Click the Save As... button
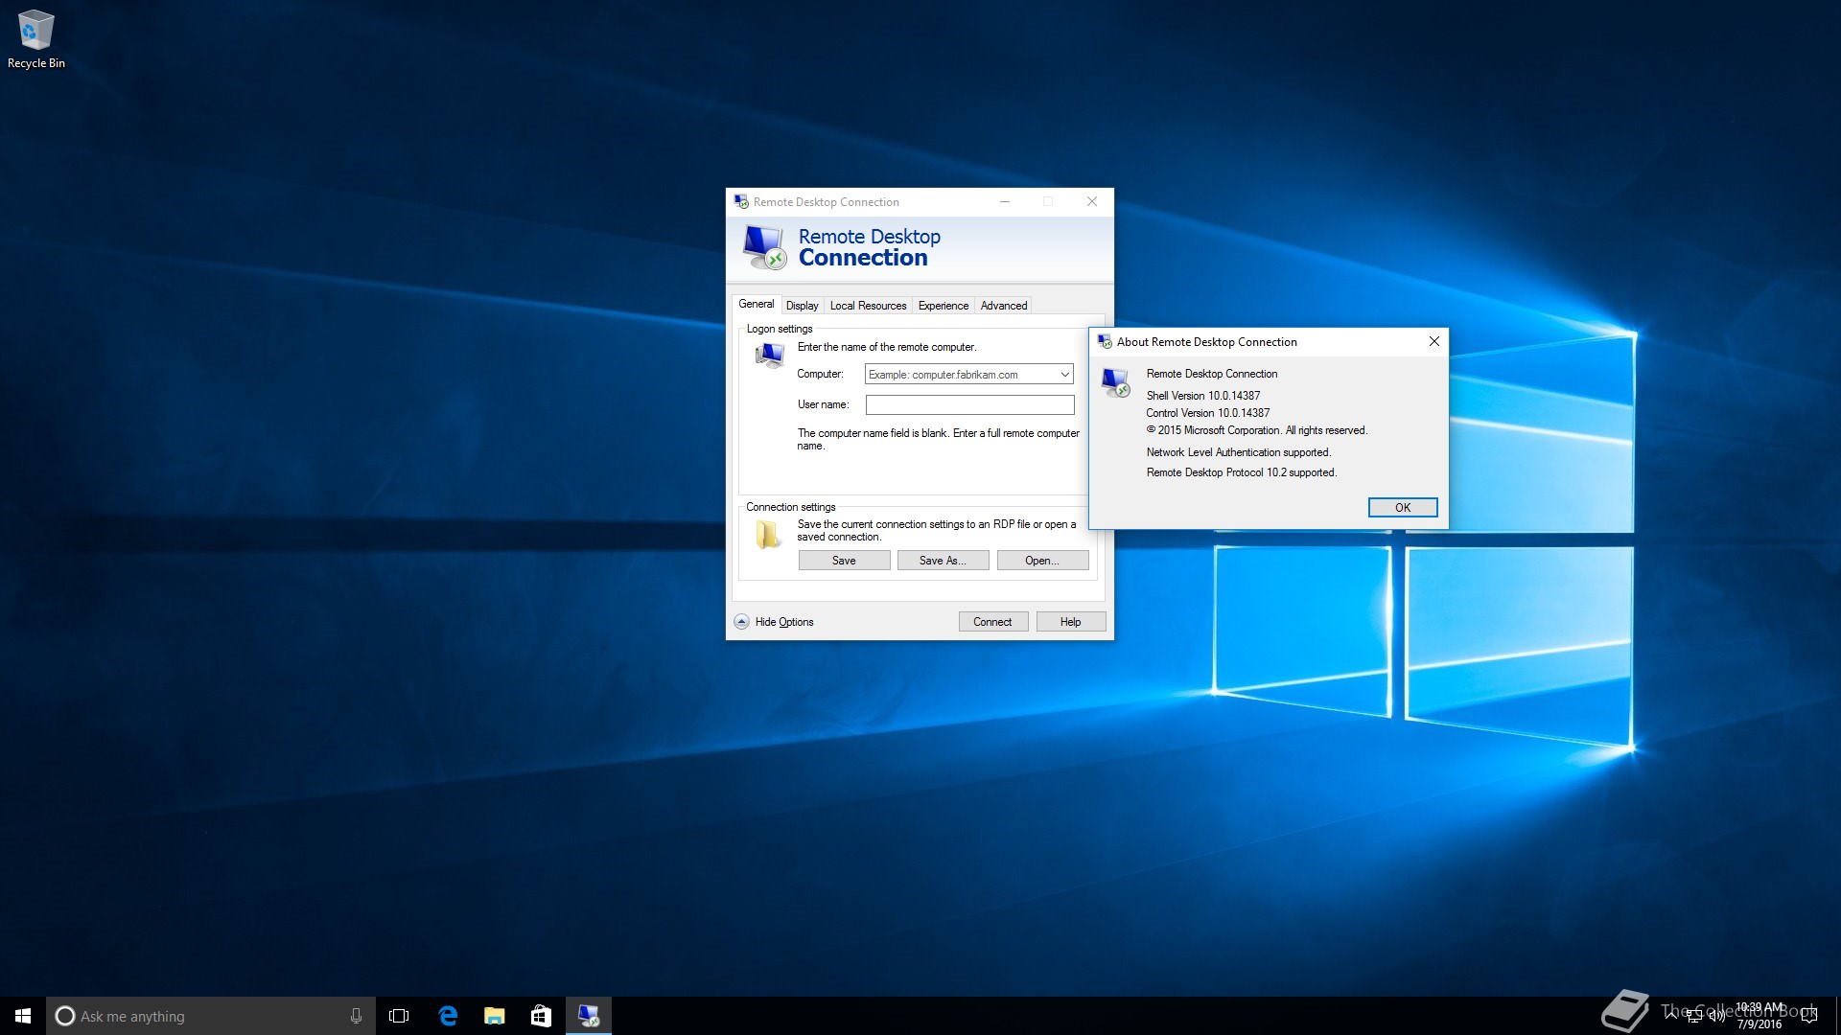 pos(943,561)
